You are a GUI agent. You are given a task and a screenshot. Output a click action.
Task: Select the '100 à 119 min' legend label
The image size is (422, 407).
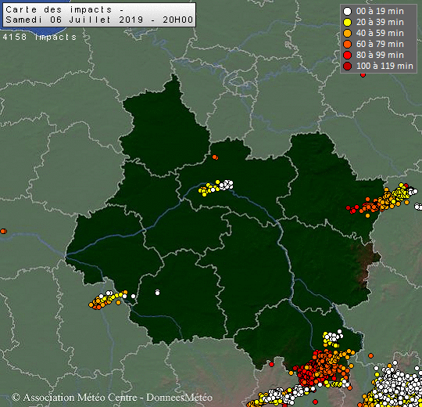point(384,66)
